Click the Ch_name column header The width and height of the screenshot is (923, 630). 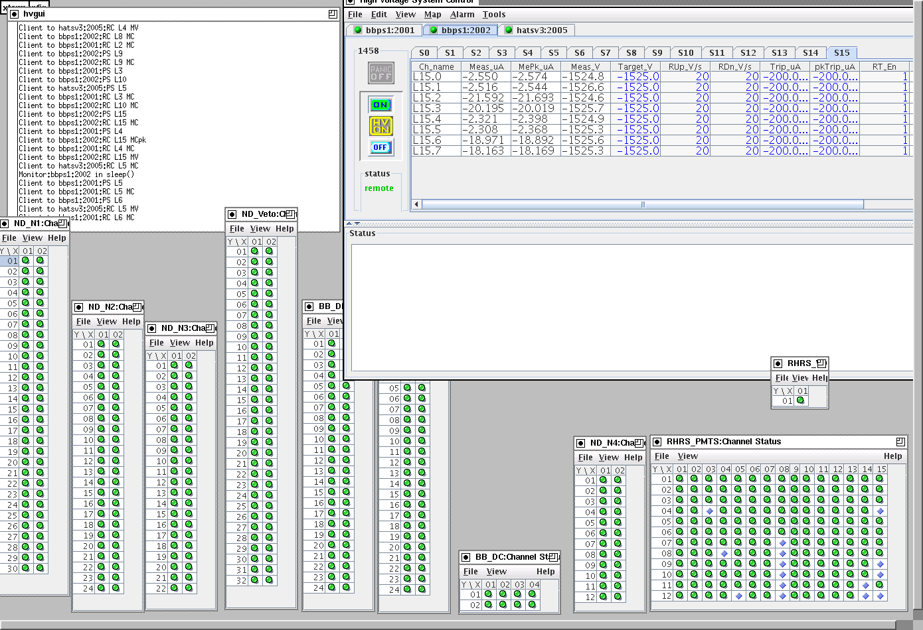coord(436,67)
